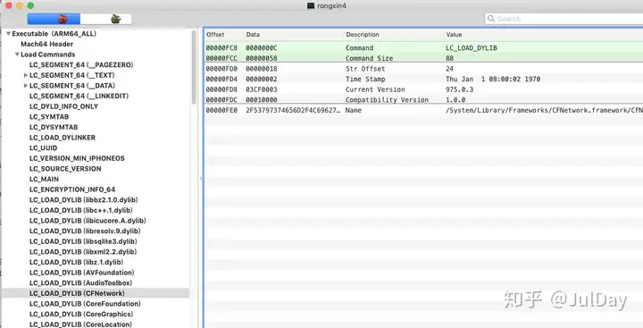Select LC_LOAD_DYLIB (CoreFoundation) entry
643x328 pixels.
(85, 304)
